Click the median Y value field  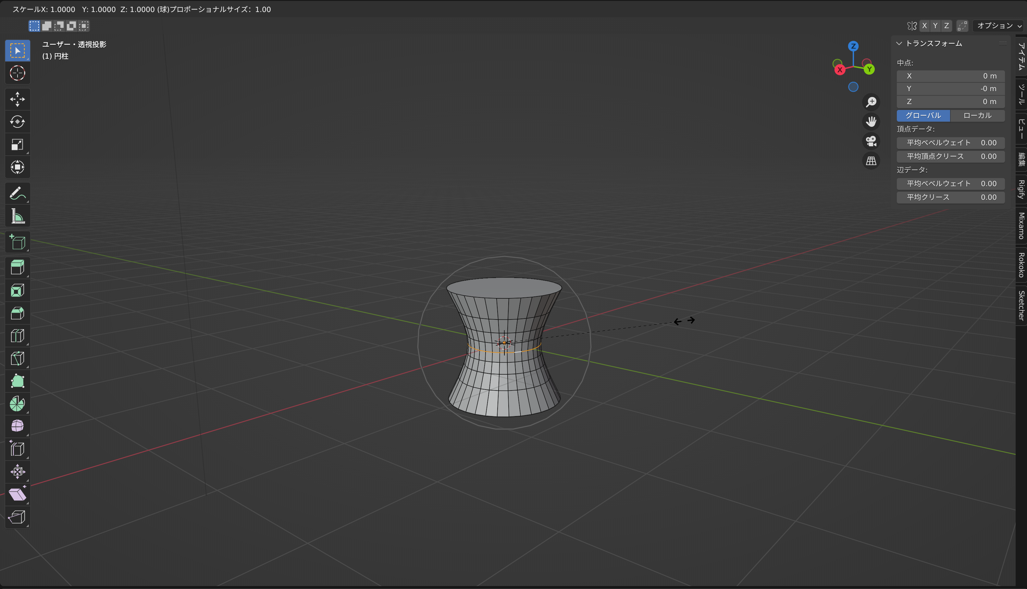pyautogui.click(x=950, y=89)
